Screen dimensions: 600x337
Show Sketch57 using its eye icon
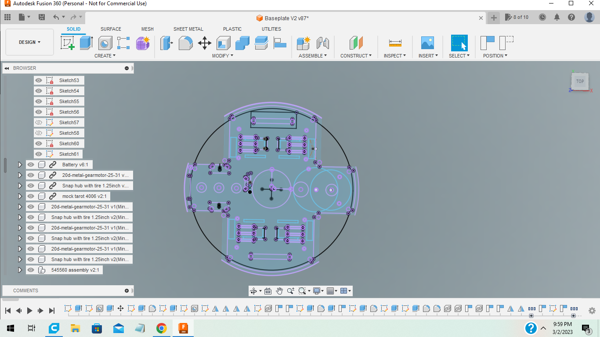[39, 122]
